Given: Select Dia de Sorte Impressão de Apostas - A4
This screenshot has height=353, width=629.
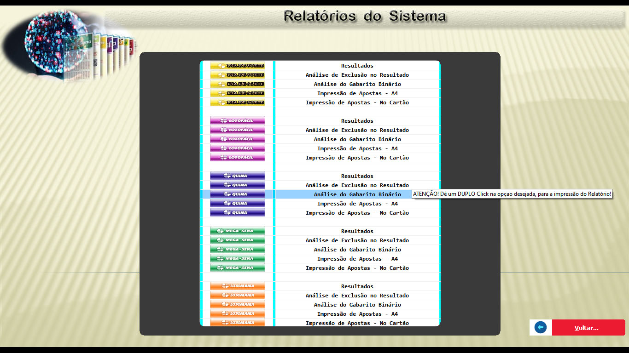Looking at the screenshot, I should coord(357,93).
